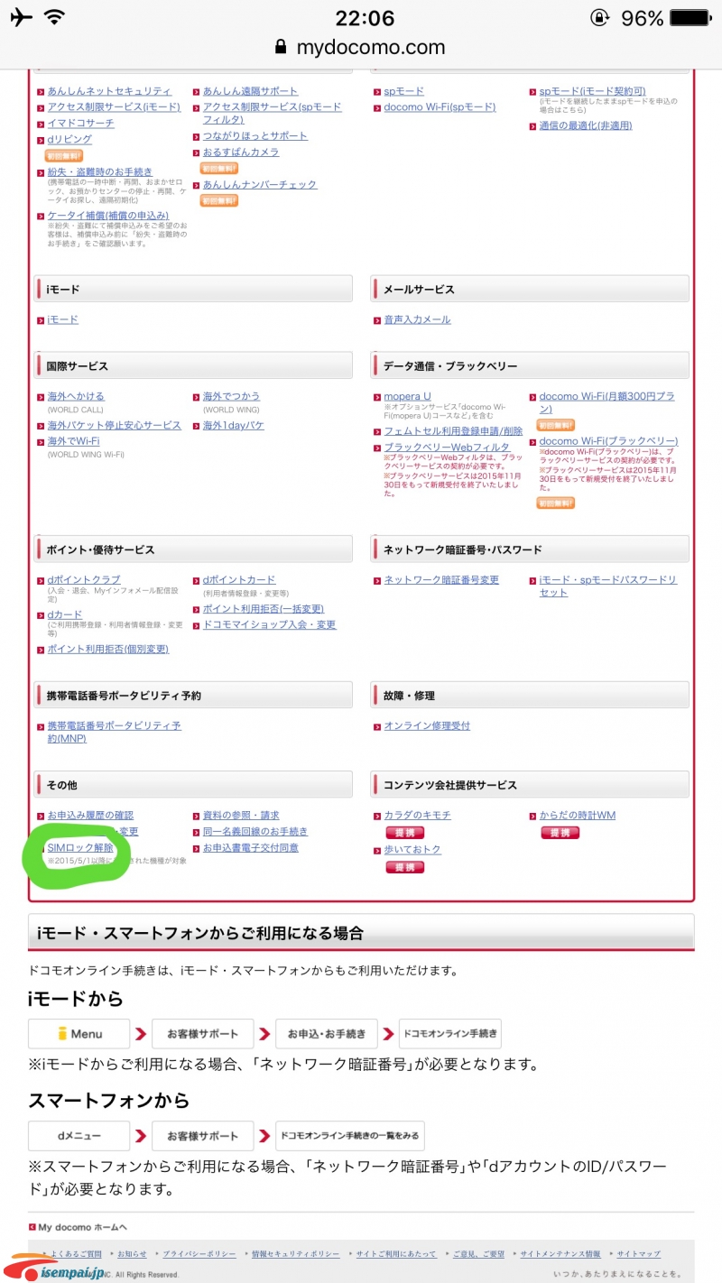Open ドコモマイショップ入会・変更 link
722x1283 pixels.
(x=269, y=624)
